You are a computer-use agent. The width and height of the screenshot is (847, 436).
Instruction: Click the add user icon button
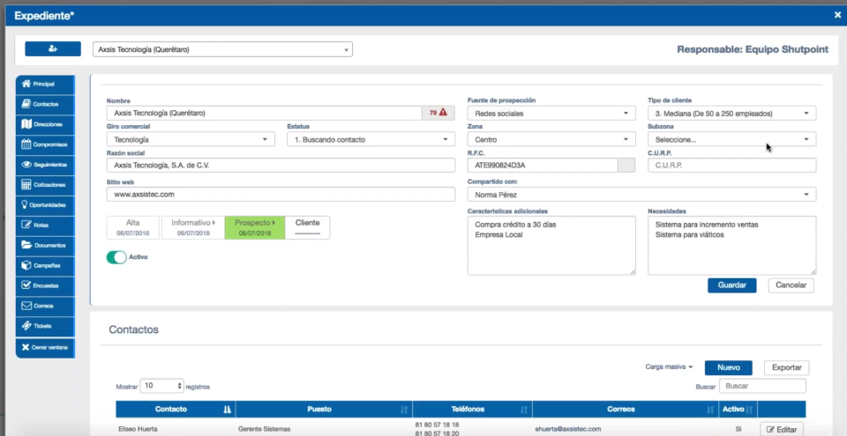(53, 49)
